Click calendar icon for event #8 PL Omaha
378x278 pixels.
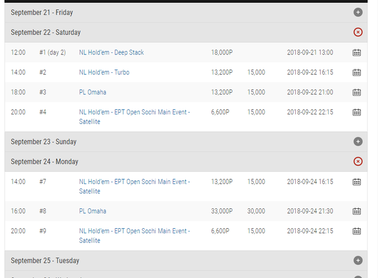click(356, 211)
